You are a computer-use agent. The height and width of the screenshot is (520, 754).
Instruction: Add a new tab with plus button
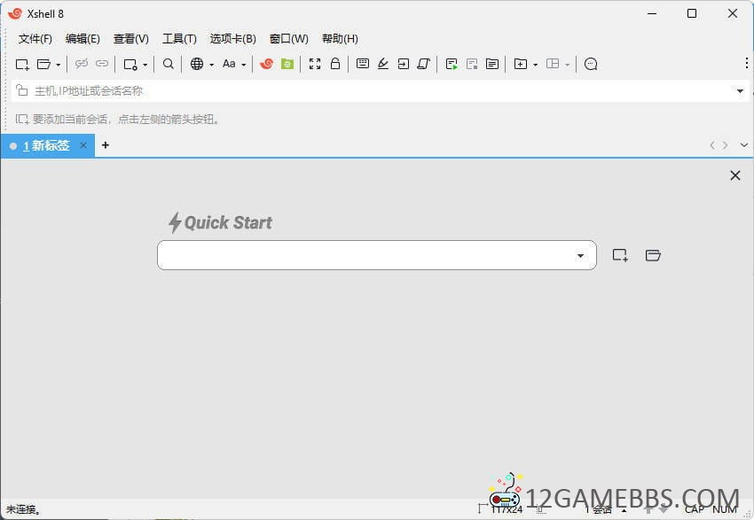pyautogui.click(x=106, y=145)
